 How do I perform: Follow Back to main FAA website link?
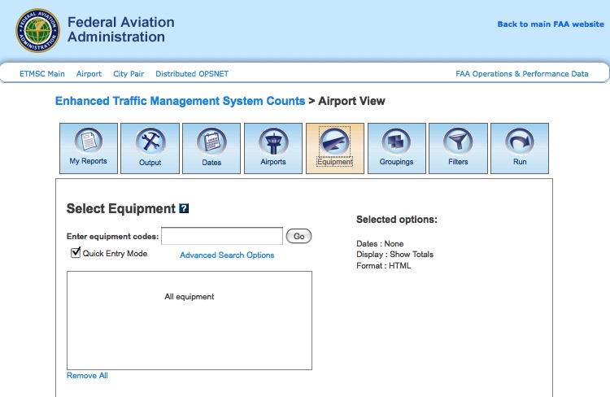[x=551, y=24]
